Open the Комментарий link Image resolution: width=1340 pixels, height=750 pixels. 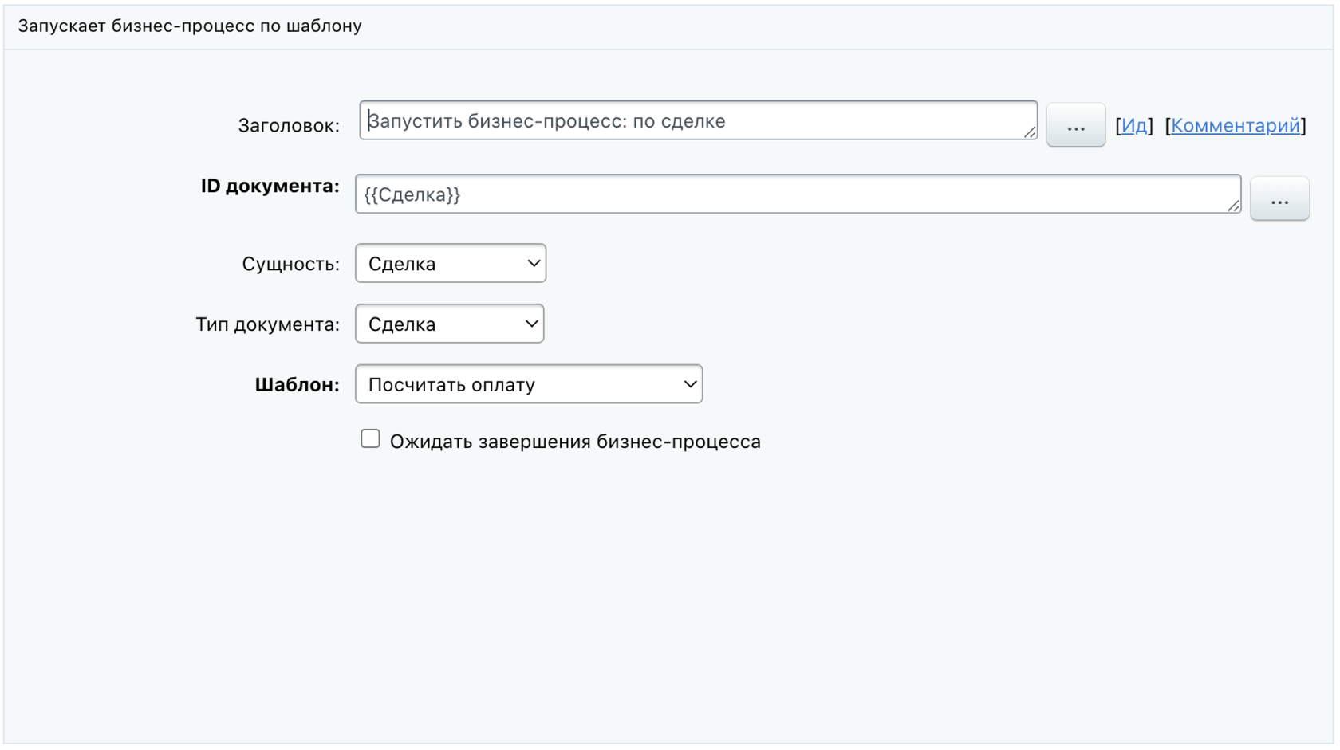1235,126
